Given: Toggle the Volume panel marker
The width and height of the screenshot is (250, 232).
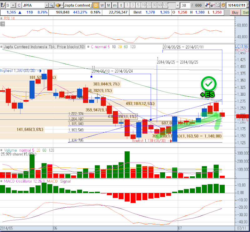Looking at the screenshot, I should tap(1, 150).
